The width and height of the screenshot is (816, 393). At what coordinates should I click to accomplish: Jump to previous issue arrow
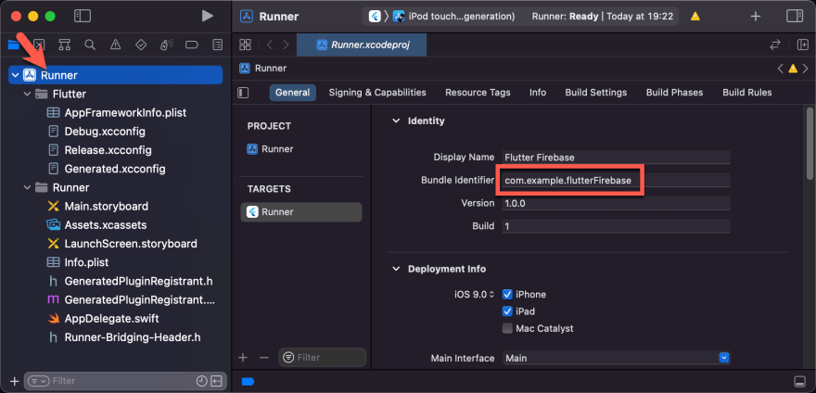pyautogui.click(x=780, y=69)
